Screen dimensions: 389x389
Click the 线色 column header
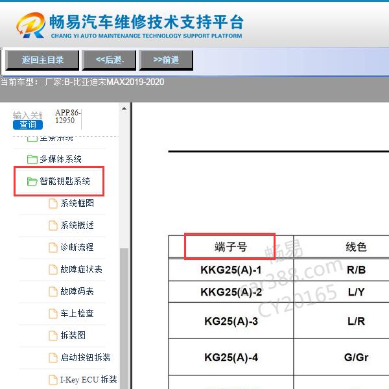[356, 247]
